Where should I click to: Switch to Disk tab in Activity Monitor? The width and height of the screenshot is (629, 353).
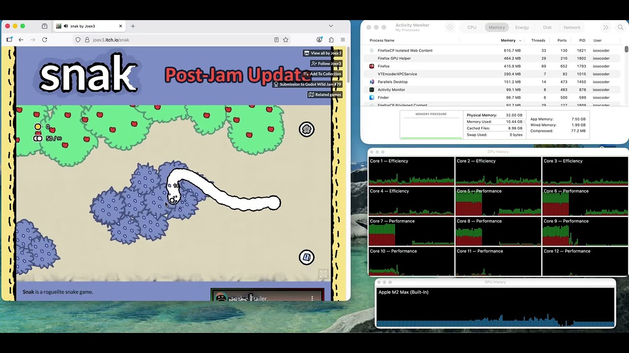point(547,27)
